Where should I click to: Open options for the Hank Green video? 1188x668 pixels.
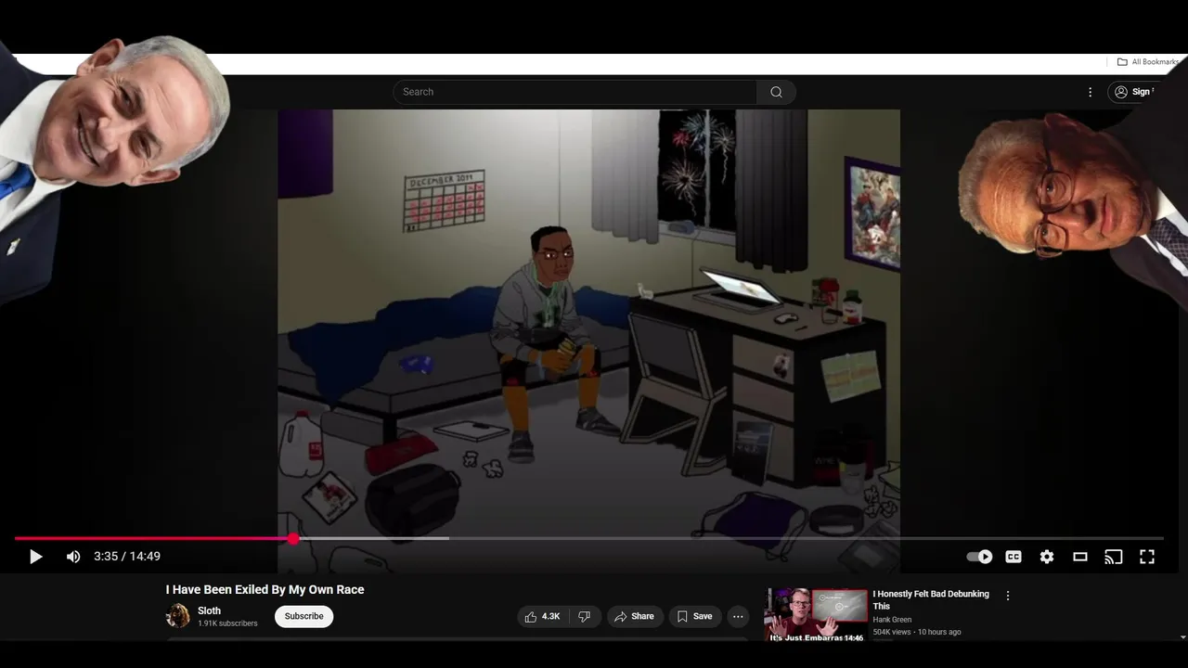tap(1008, 596)
